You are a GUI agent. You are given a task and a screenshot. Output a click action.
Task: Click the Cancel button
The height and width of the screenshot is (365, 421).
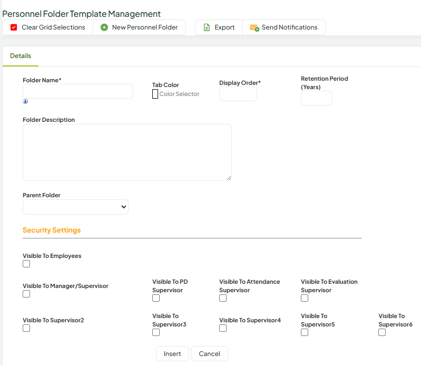pyautogui.click(x=209, y=354)
